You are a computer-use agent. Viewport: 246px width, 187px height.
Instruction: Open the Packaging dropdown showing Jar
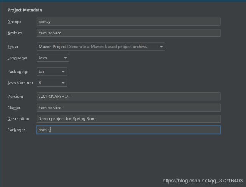52,72
